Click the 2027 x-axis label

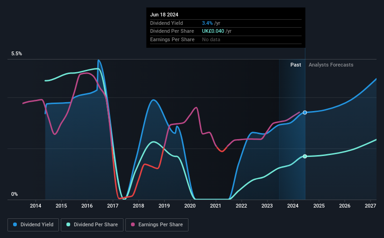pos(370,206)
